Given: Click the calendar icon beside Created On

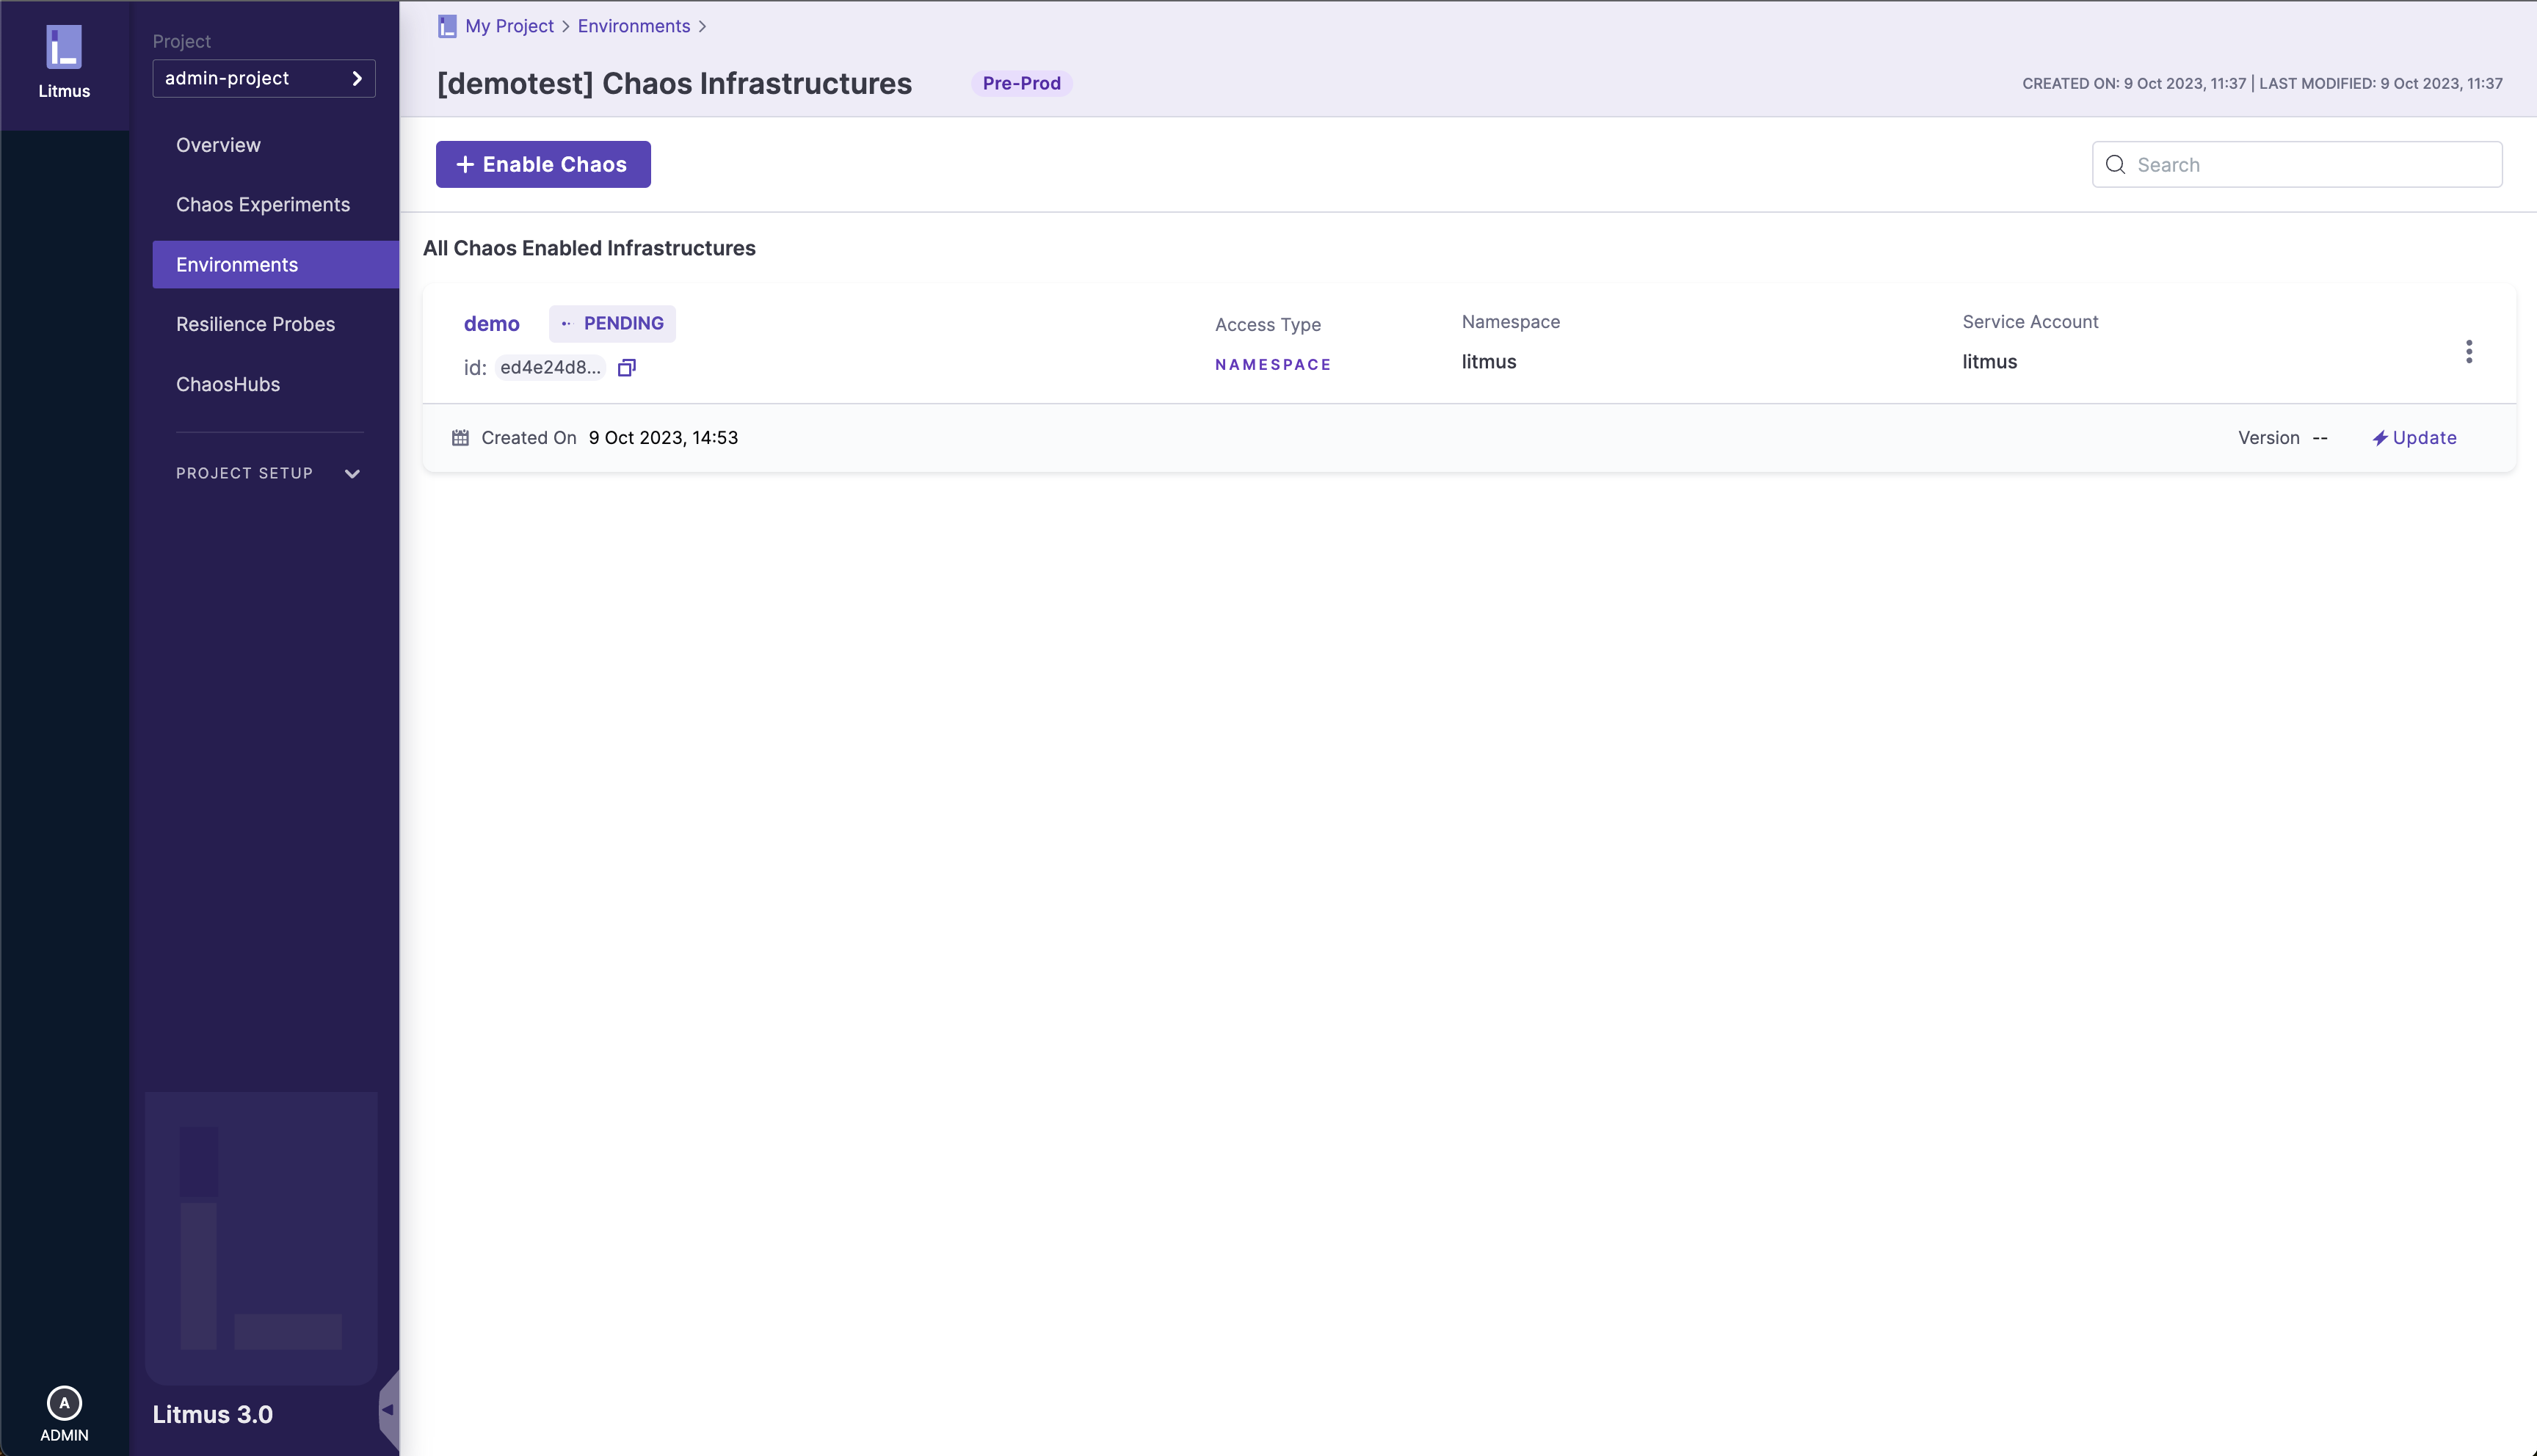Looking at the screenshot, I should (x=460, y=438).
